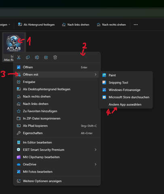164x194 pixels.
Task: Click the path icon beside Als Pfad kopieren
Action: pyautogui.click(x=19, y=126)
